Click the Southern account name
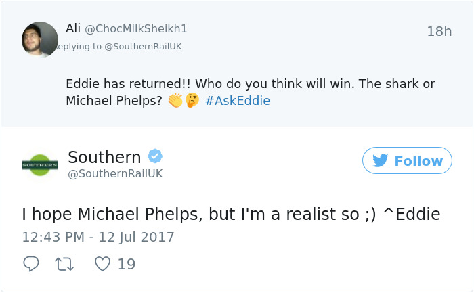The width and height of the screenshot is (474, 293). point(104,157)
